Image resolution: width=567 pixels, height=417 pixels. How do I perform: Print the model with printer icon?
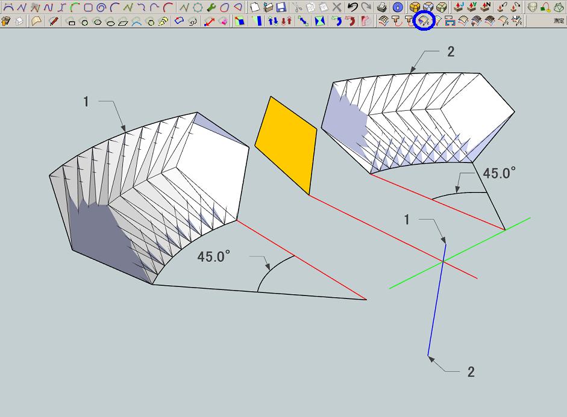382,7
